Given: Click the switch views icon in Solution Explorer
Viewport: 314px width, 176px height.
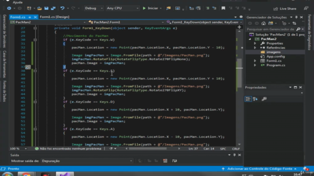Looking at the screenshot, I should (x=270, y=23).
